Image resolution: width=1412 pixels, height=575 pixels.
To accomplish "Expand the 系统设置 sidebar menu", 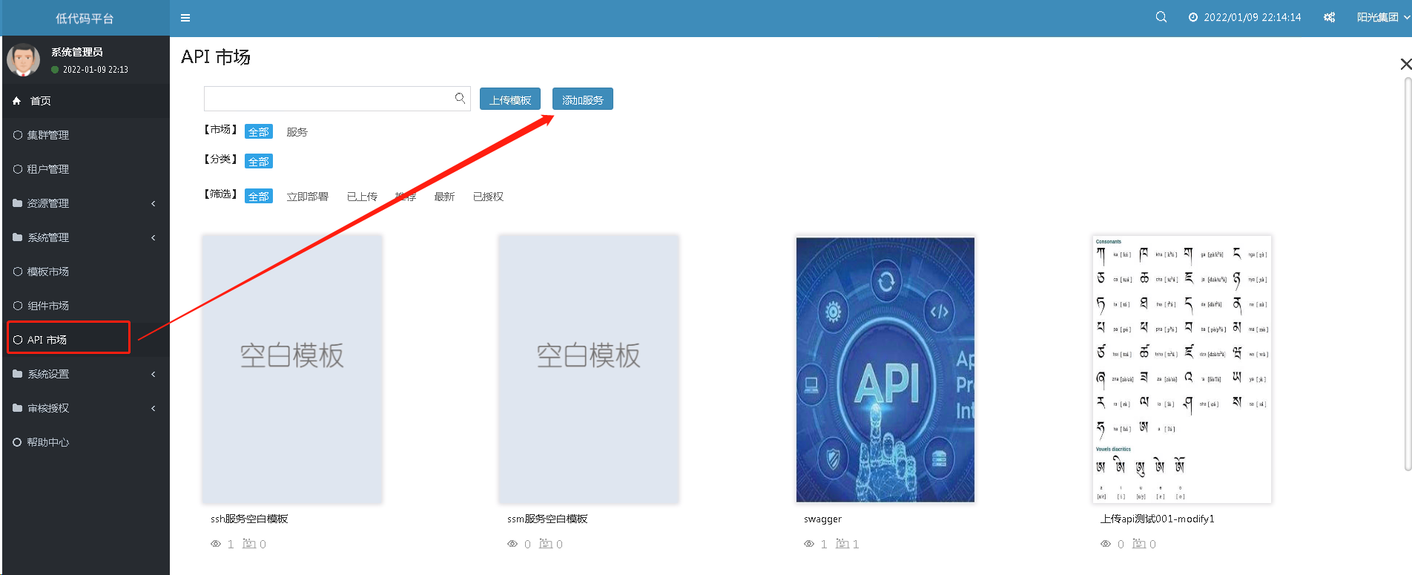I will pos(85,374).
